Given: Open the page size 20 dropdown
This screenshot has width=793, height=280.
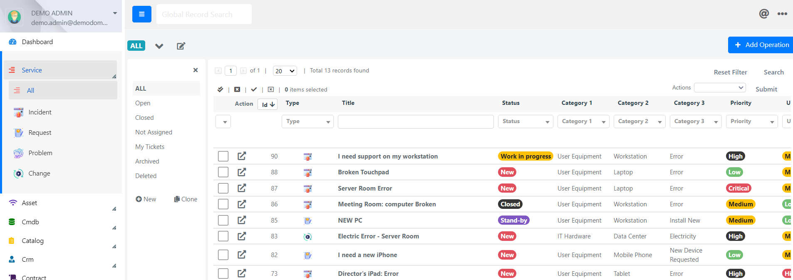Looking at the screenshot, I should (x=285, y=71).
